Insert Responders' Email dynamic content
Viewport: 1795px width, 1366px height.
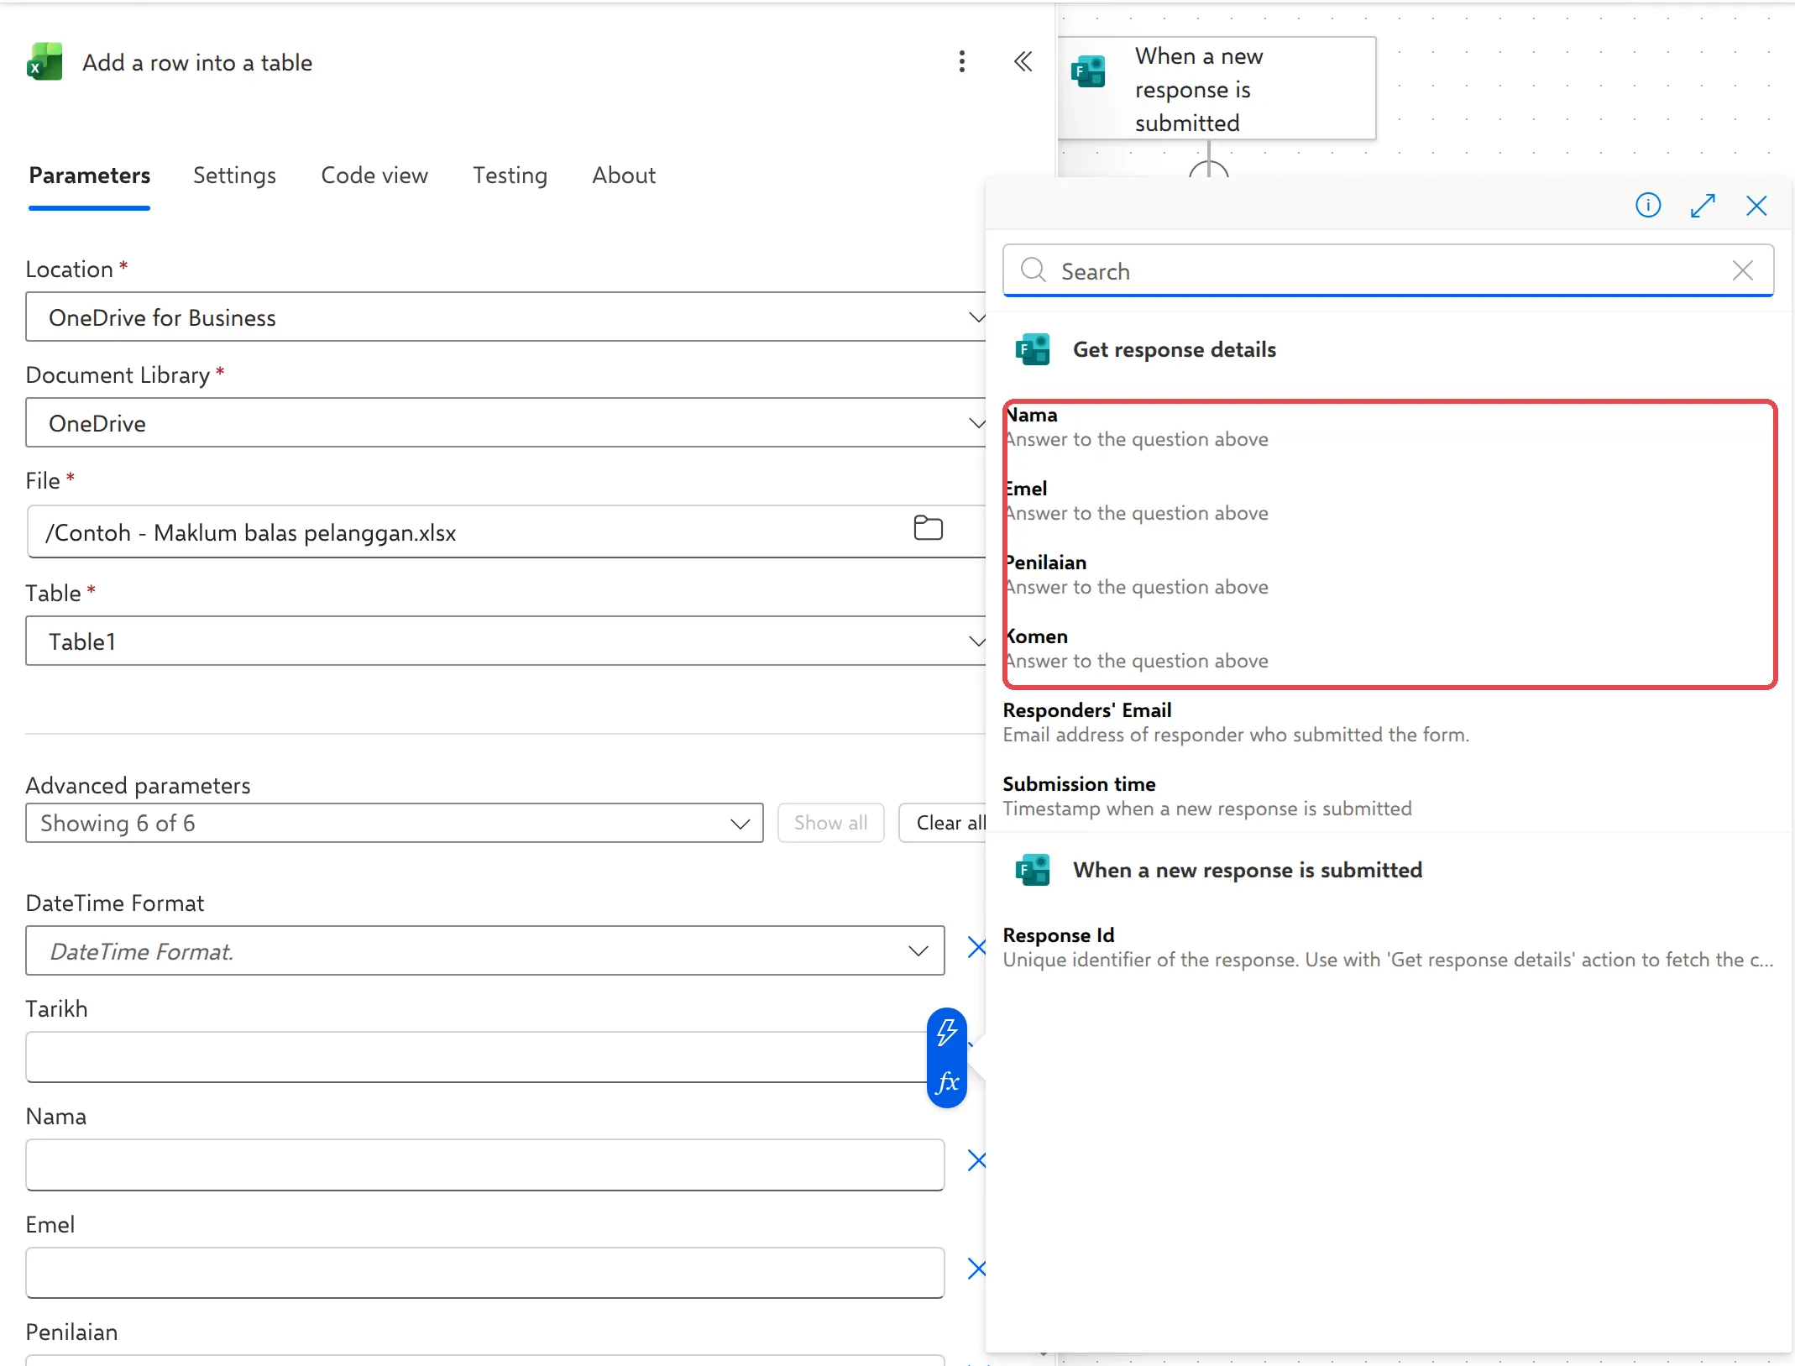click(1389, 722)
